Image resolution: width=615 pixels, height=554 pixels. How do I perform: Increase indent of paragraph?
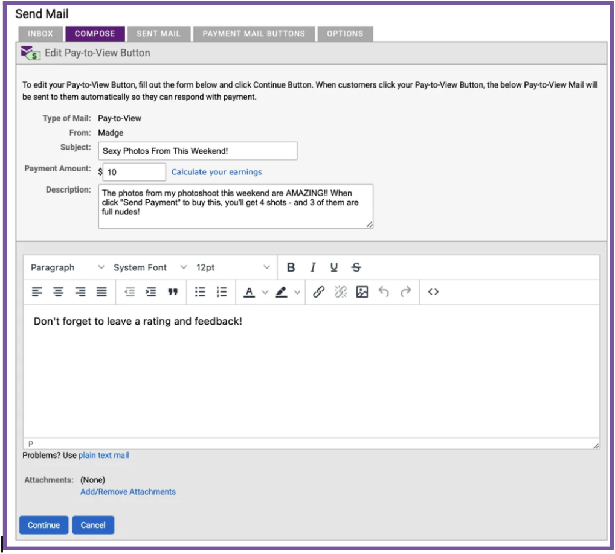[151, 292]
